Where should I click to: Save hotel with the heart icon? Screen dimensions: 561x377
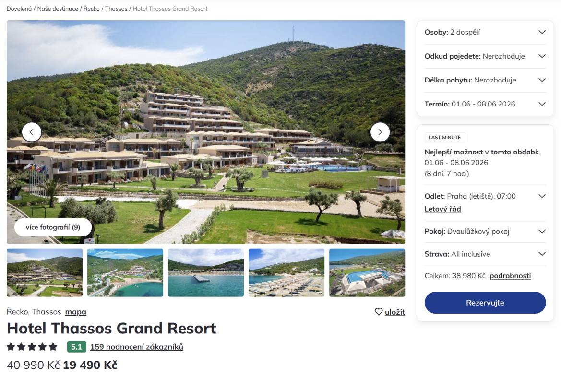390,312
